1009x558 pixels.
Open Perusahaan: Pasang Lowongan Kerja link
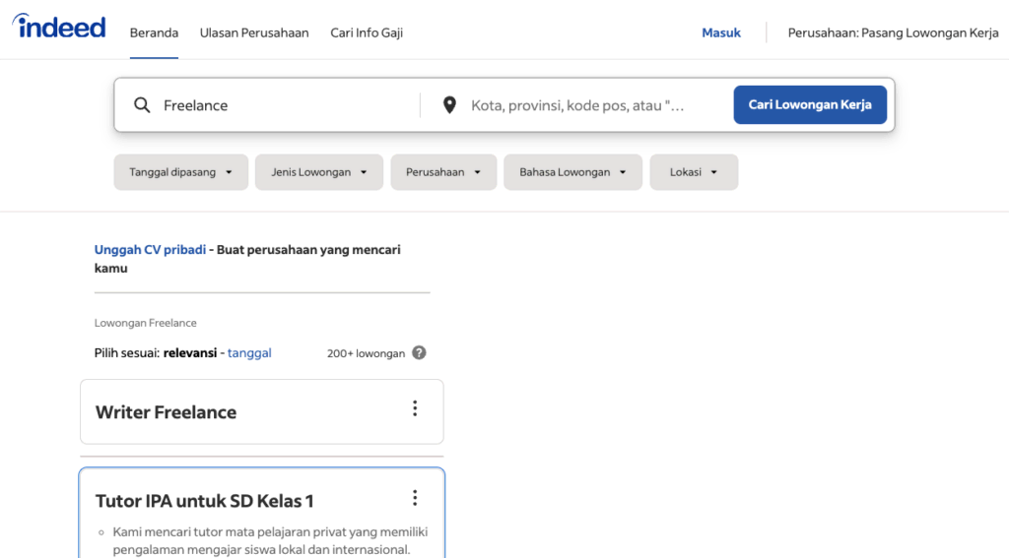893,32
